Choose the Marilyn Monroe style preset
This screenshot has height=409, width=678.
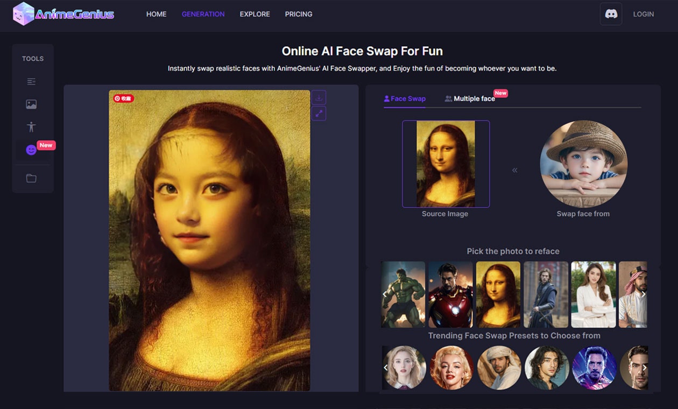click(451, 368)
